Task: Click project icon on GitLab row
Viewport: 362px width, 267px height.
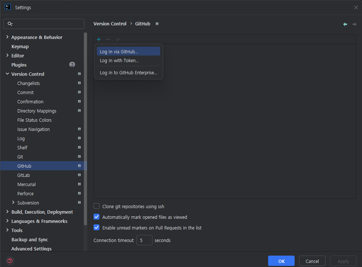Action: point(80,175)
